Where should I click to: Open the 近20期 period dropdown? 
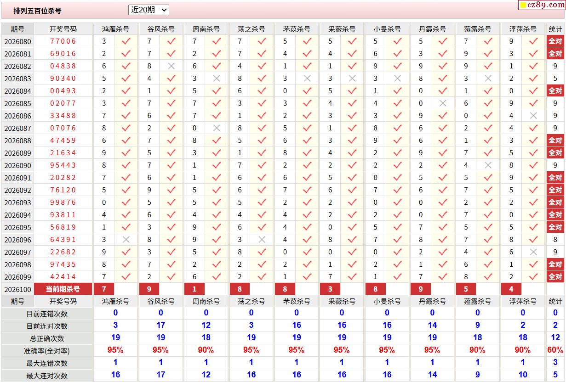tap(149, 10)
